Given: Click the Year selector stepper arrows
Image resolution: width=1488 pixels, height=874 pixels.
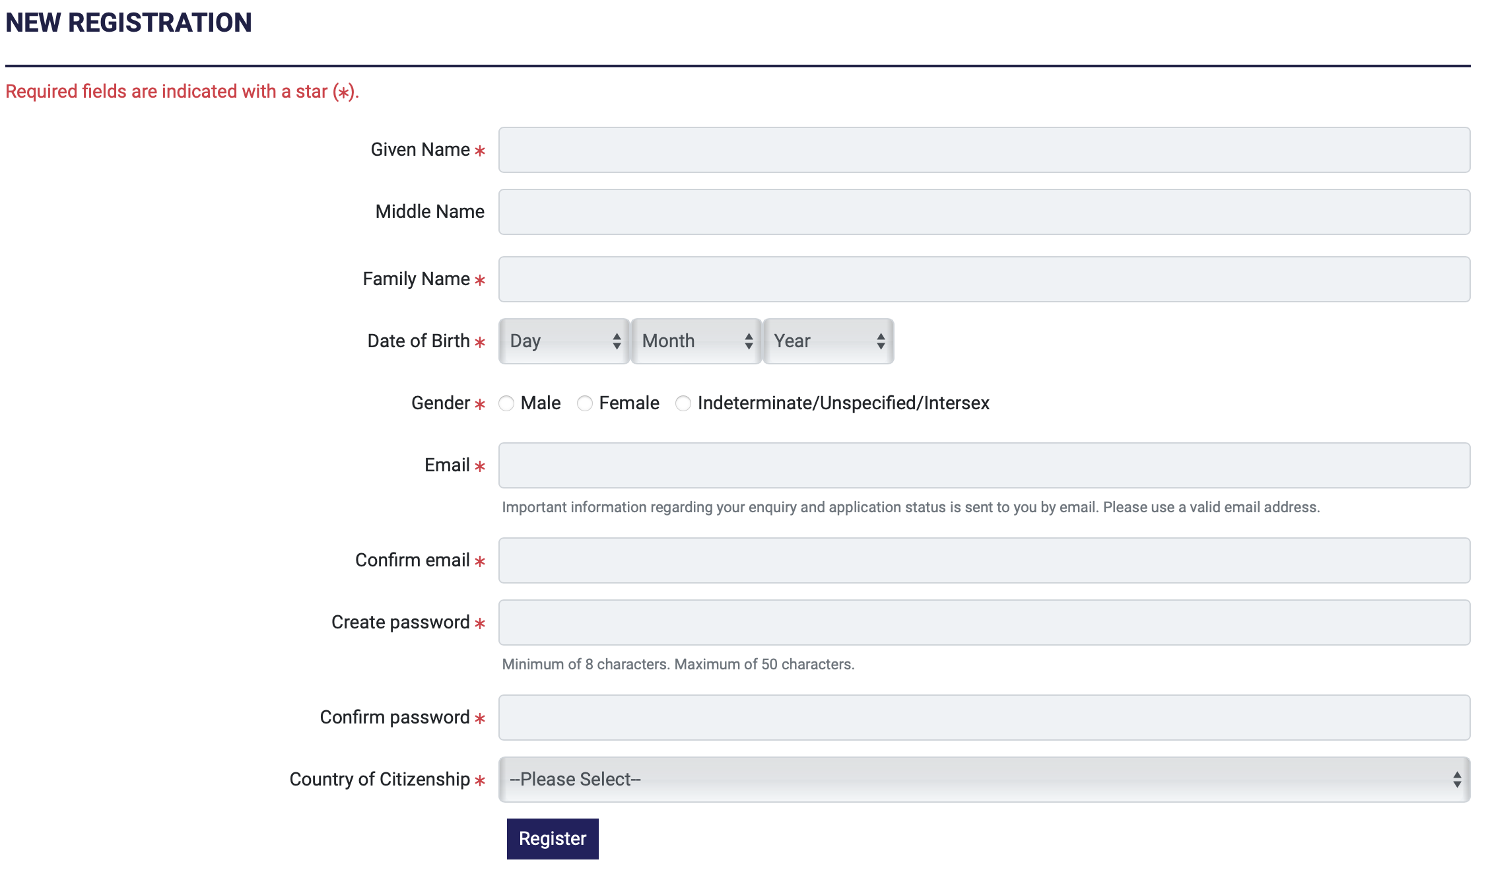Looking at the screenshot, I should pyautogui.click(x=881, y=341).
